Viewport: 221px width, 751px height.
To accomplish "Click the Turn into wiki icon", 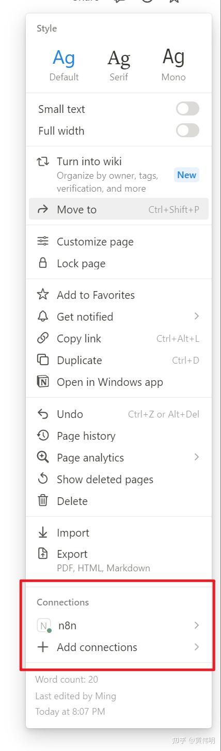I will coord(43,162).
